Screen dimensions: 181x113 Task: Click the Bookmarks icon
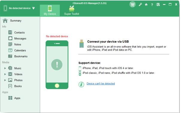click(10, 56)
